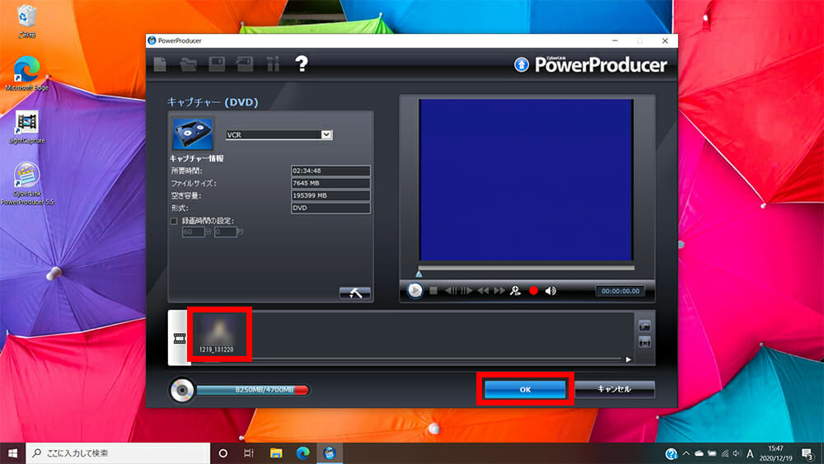Open the Edge taskbar icon
This screenshot has height=464, width=824.
point(302,453)
